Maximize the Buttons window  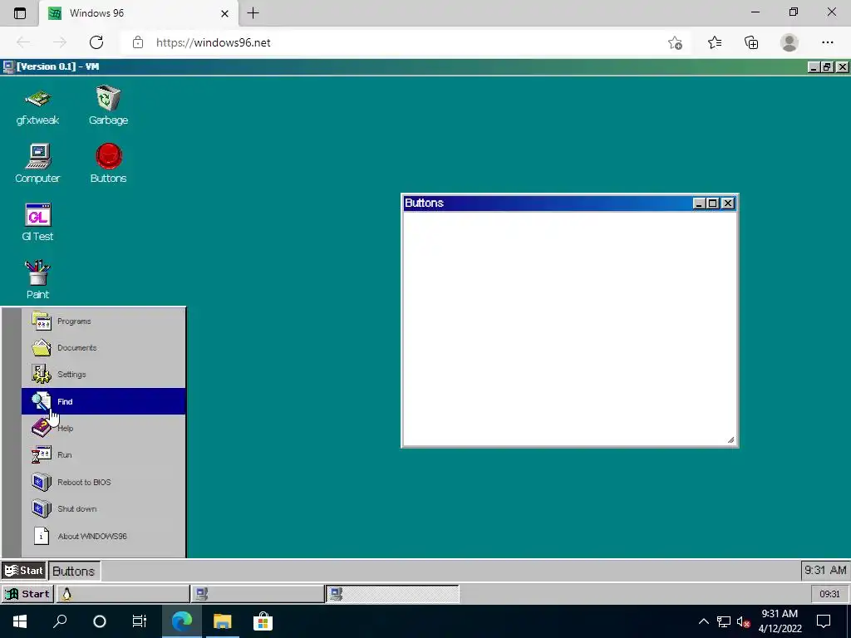tap(713, 204)
